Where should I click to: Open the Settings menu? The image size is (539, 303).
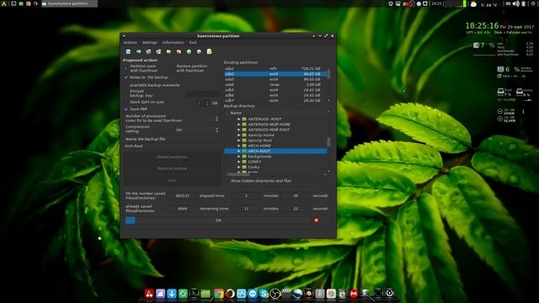coord(150,43)
